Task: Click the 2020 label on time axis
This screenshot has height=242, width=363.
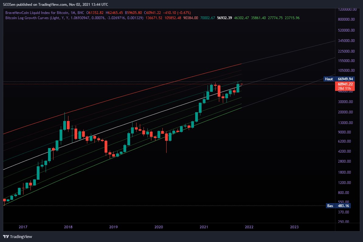Action: (159, 227)
